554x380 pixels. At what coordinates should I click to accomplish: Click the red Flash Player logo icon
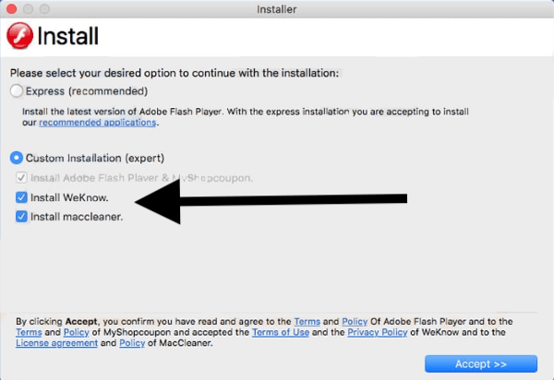coord(19,35)
